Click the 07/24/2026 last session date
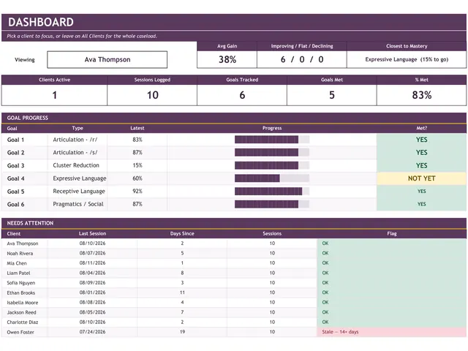468x351 pixels. [92, 332]
